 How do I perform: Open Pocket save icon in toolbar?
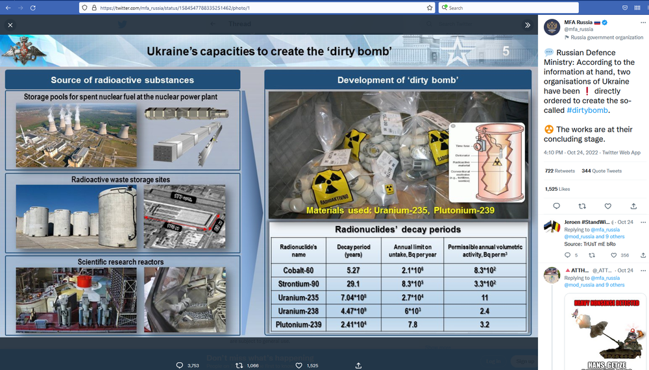pos(625,7)
